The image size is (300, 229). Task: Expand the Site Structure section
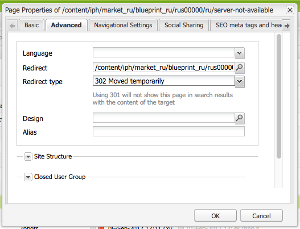pos(28,157)
